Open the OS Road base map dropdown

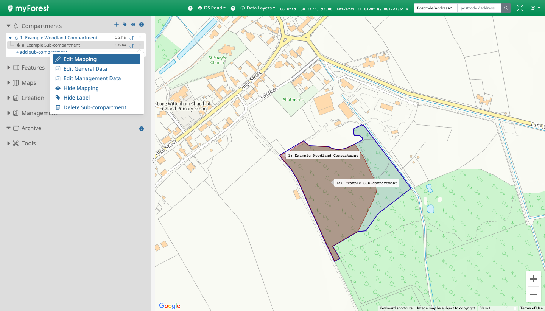click(212, 8)
